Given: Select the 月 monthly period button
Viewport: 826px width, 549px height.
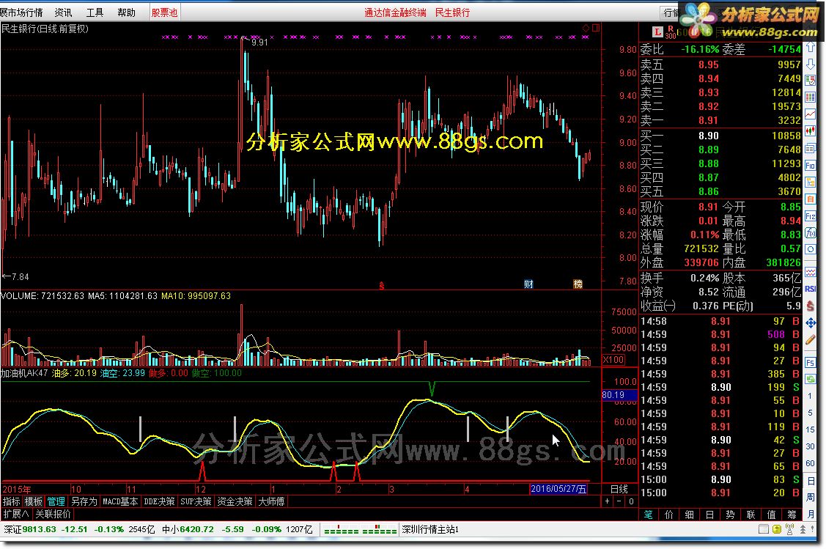Looking at the screenshot, I should [810, 514].
